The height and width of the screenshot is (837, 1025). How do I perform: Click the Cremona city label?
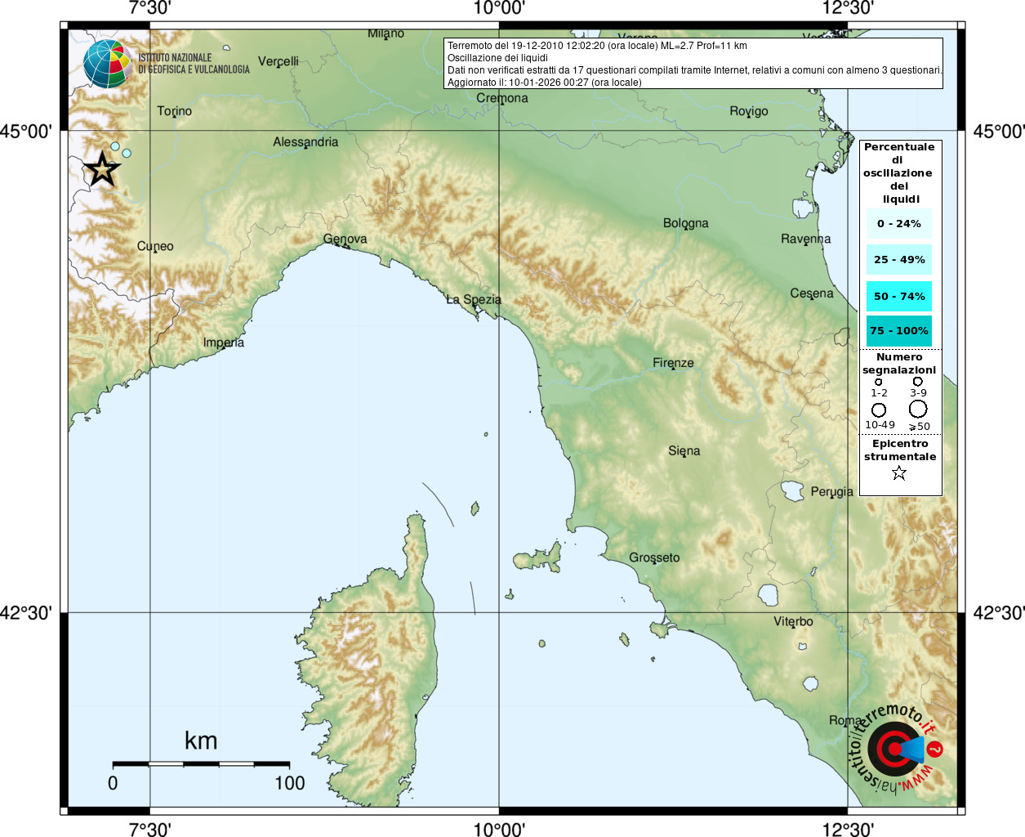coord(502,98)
